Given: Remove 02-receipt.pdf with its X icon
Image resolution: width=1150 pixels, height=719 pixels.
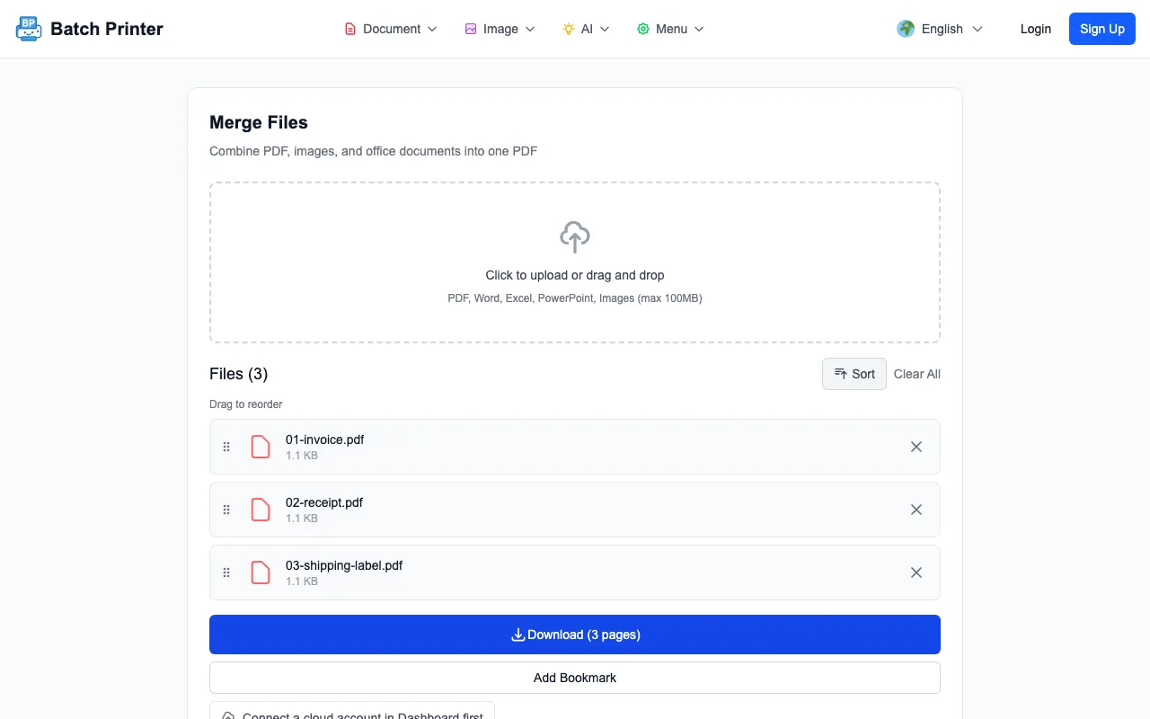Looking at the screenshot, I should click(916, 510).
